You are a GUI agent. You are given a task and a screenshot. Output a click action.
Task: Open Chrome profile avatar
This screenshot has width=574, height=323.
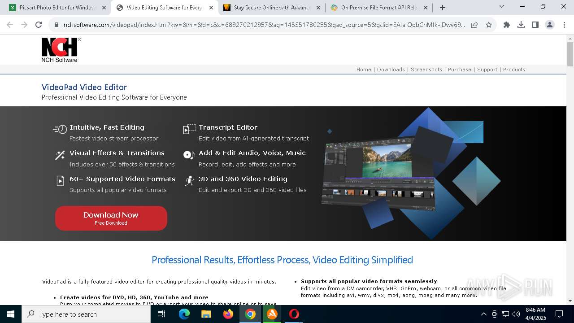(x=550, y=25)
